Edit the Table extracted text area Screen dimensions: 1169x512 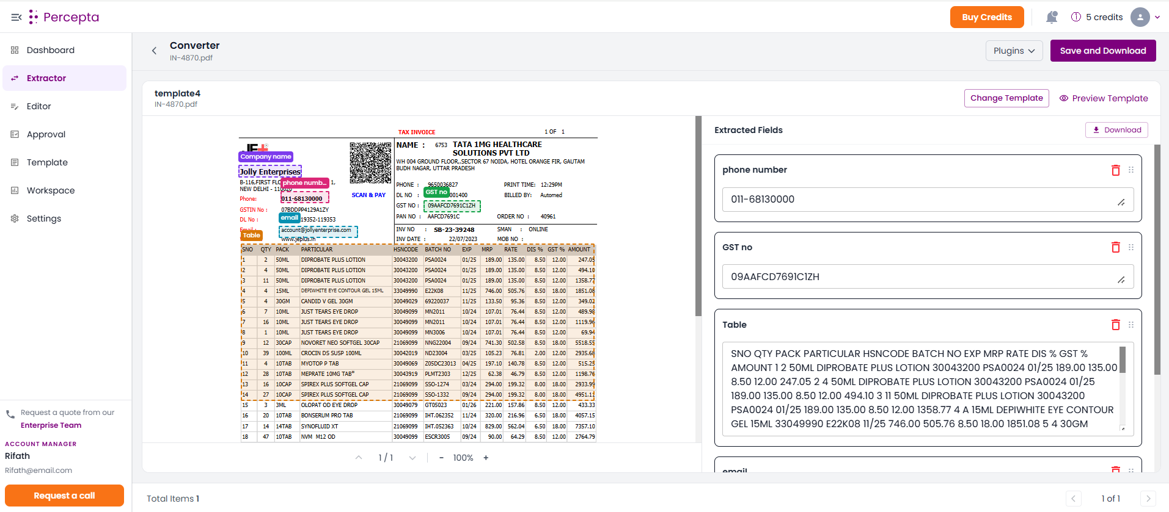tap(928, 389)
